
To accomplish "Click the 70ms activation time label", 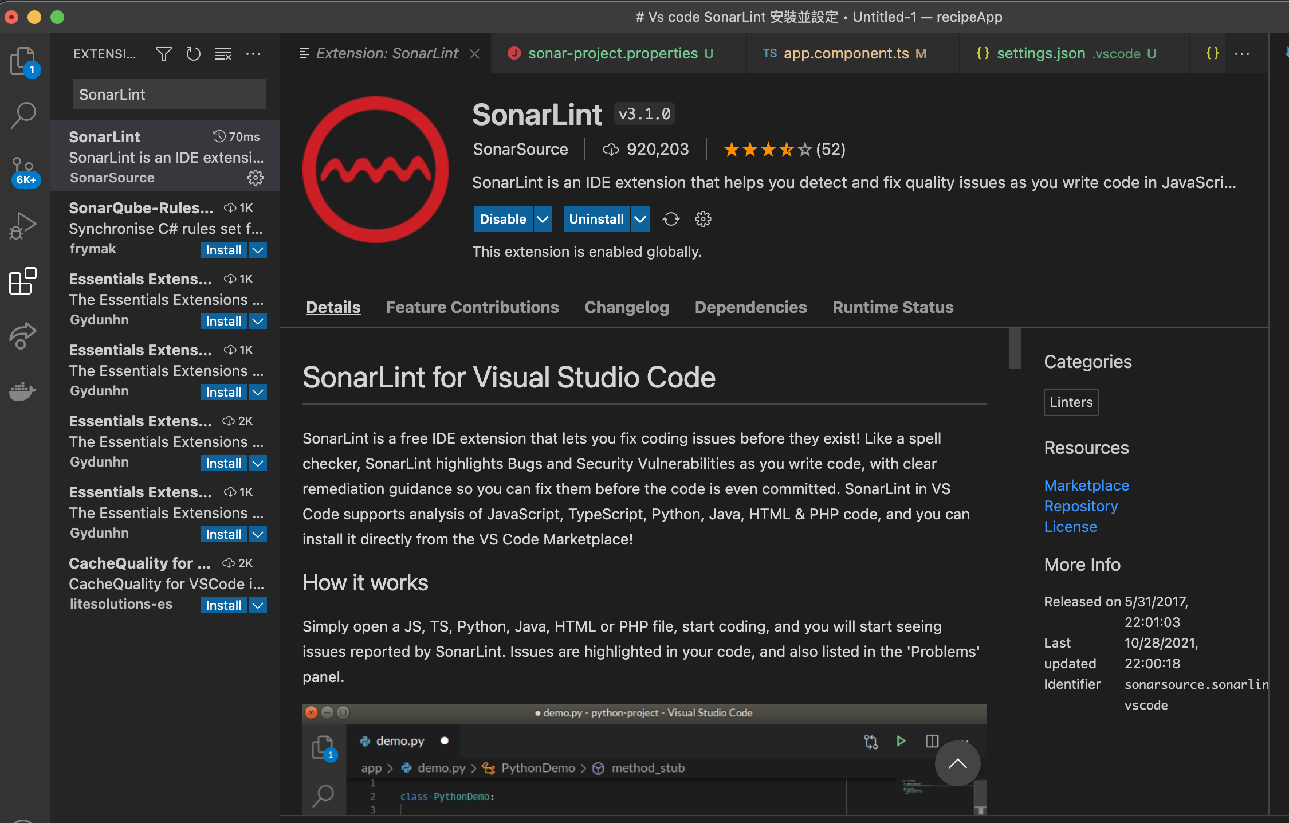I will click(237, 136).
